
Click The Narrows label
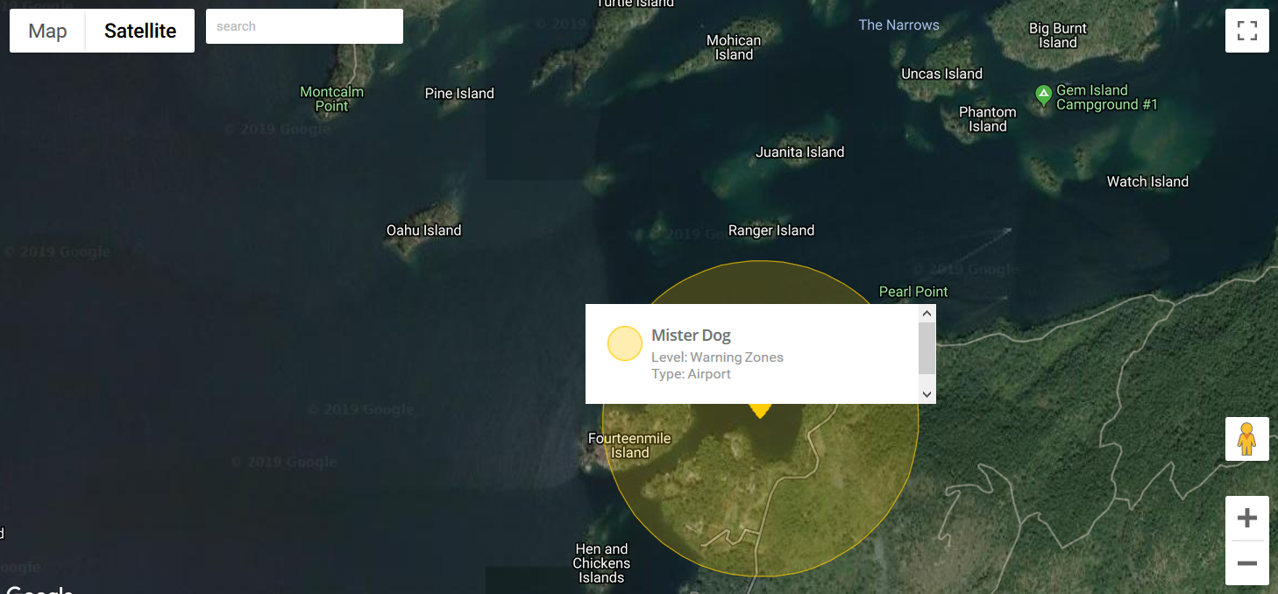coord(898,25)
